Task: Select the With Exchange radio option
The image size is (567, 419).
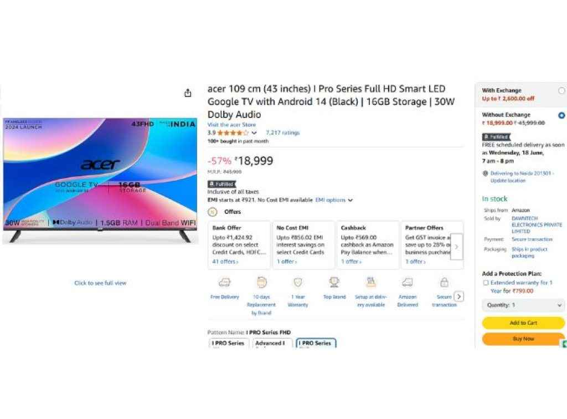Action: [x=561, y=91]
